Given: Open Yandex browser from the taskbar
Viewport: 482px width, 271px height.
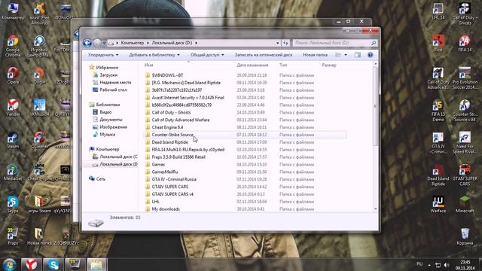Looking at the screenshot, I should tap(32, 264).
